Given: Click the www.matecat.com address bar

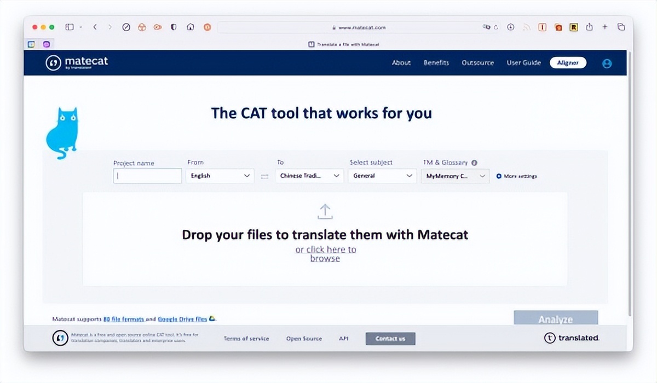Looking at the screenshot, I should click(359, 27).
